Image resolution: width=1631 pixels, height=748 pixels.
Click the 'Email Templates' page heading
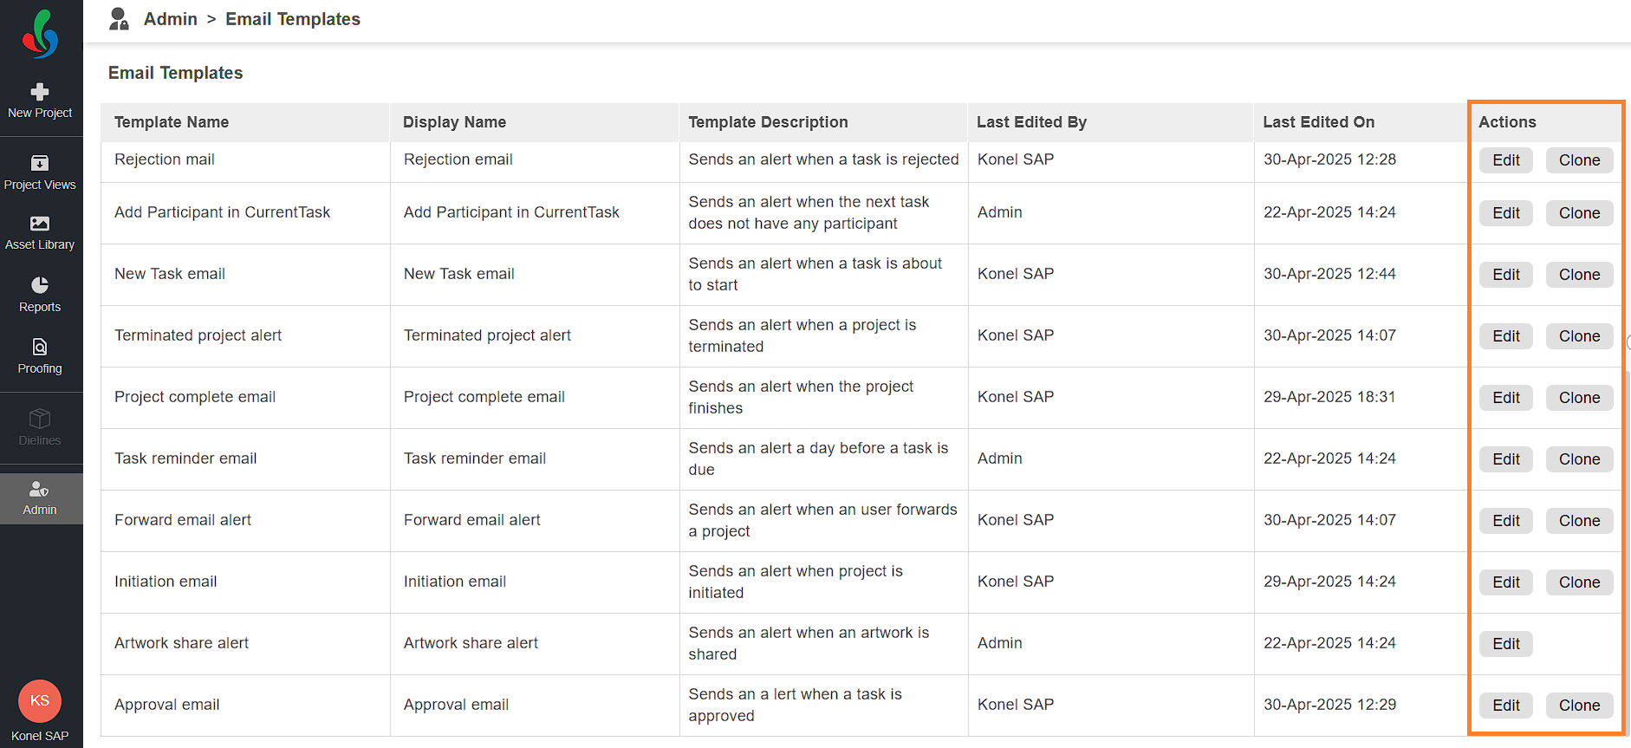pyautogui.click(x=175, y=73)
